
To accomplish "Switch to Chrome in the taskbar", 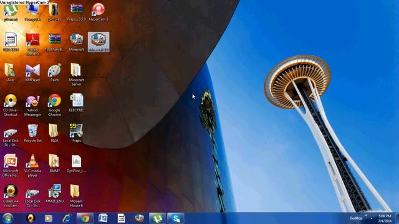I will point(85,218).
